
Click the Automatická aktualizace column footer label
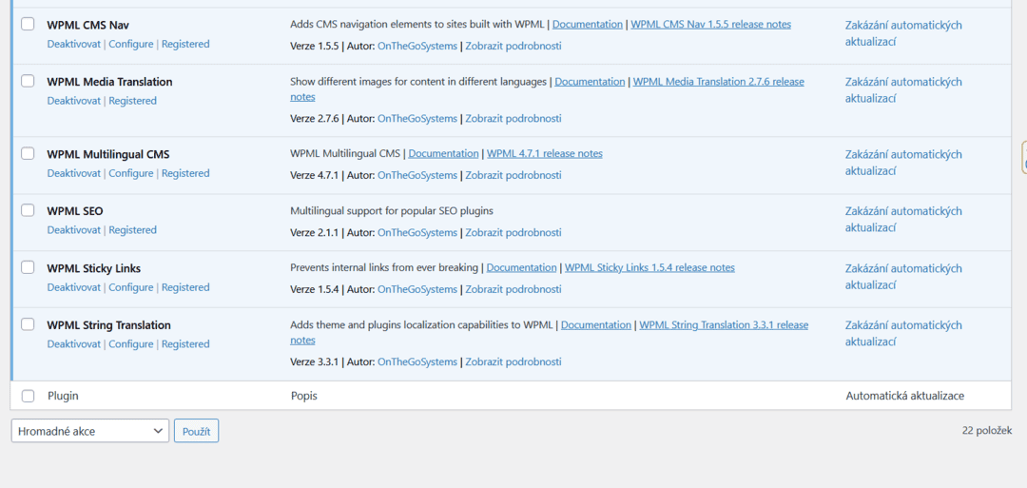[x=904, y=396]
